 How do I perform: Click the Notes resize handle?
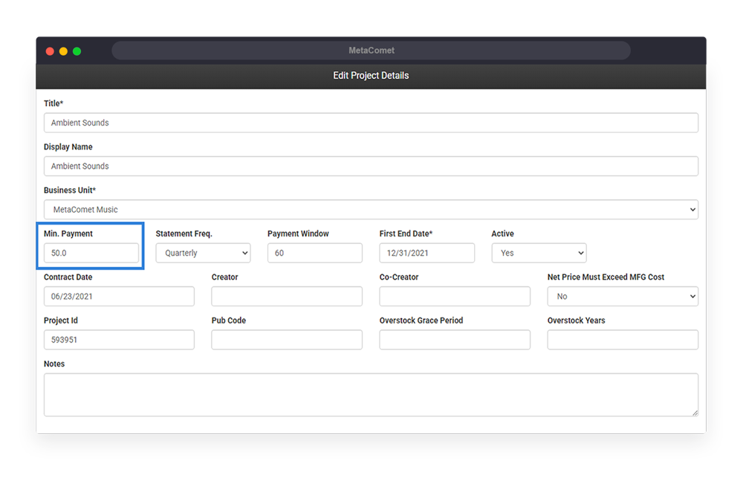coord(695,413)
